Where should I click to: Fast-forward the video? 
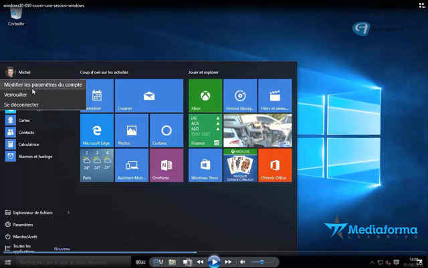(228, 262)
